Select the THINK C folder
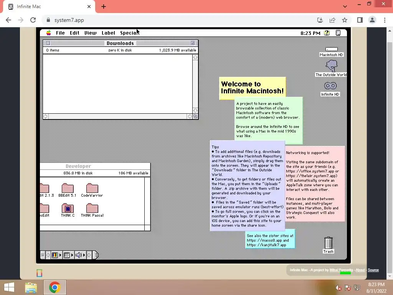393x295 pixels. click(68, 208)
